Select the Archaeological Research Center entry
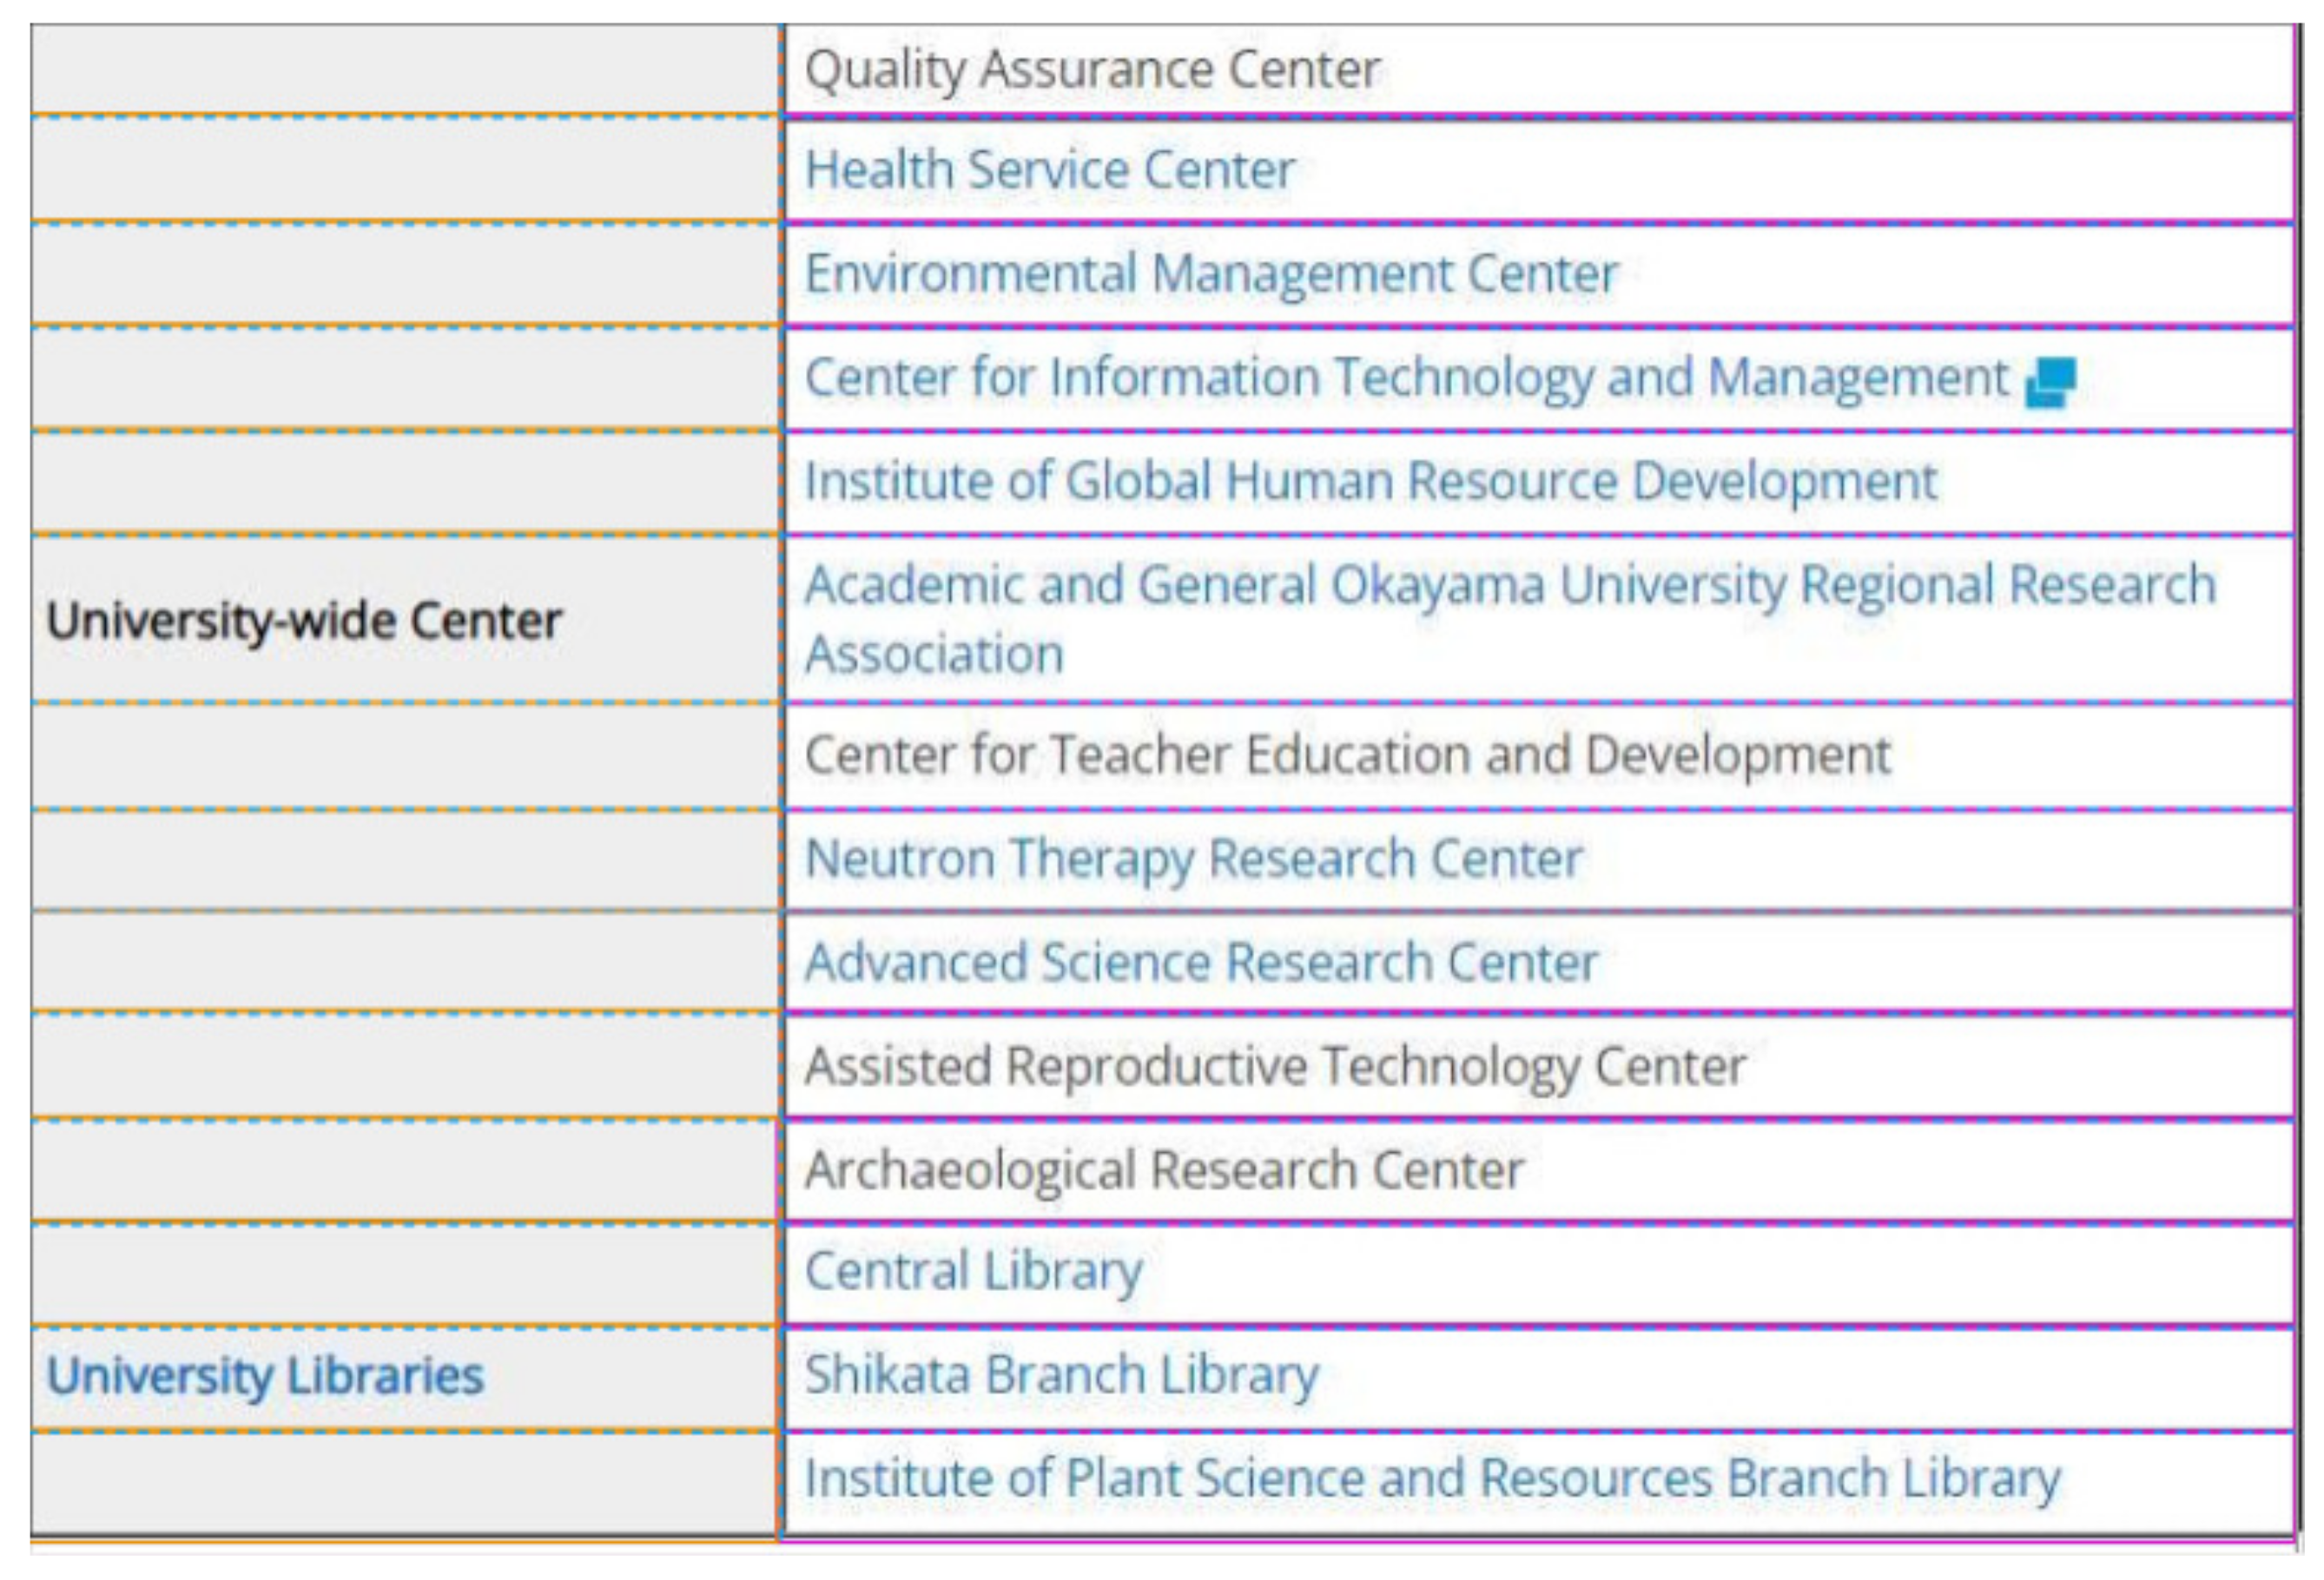 pyautogui.click(x=1164, y=1170)
